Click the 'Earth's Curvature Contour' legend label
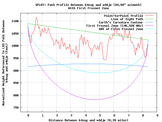This screenshot has width=162, height=122. pyautogui.click(x=121, y=22)
